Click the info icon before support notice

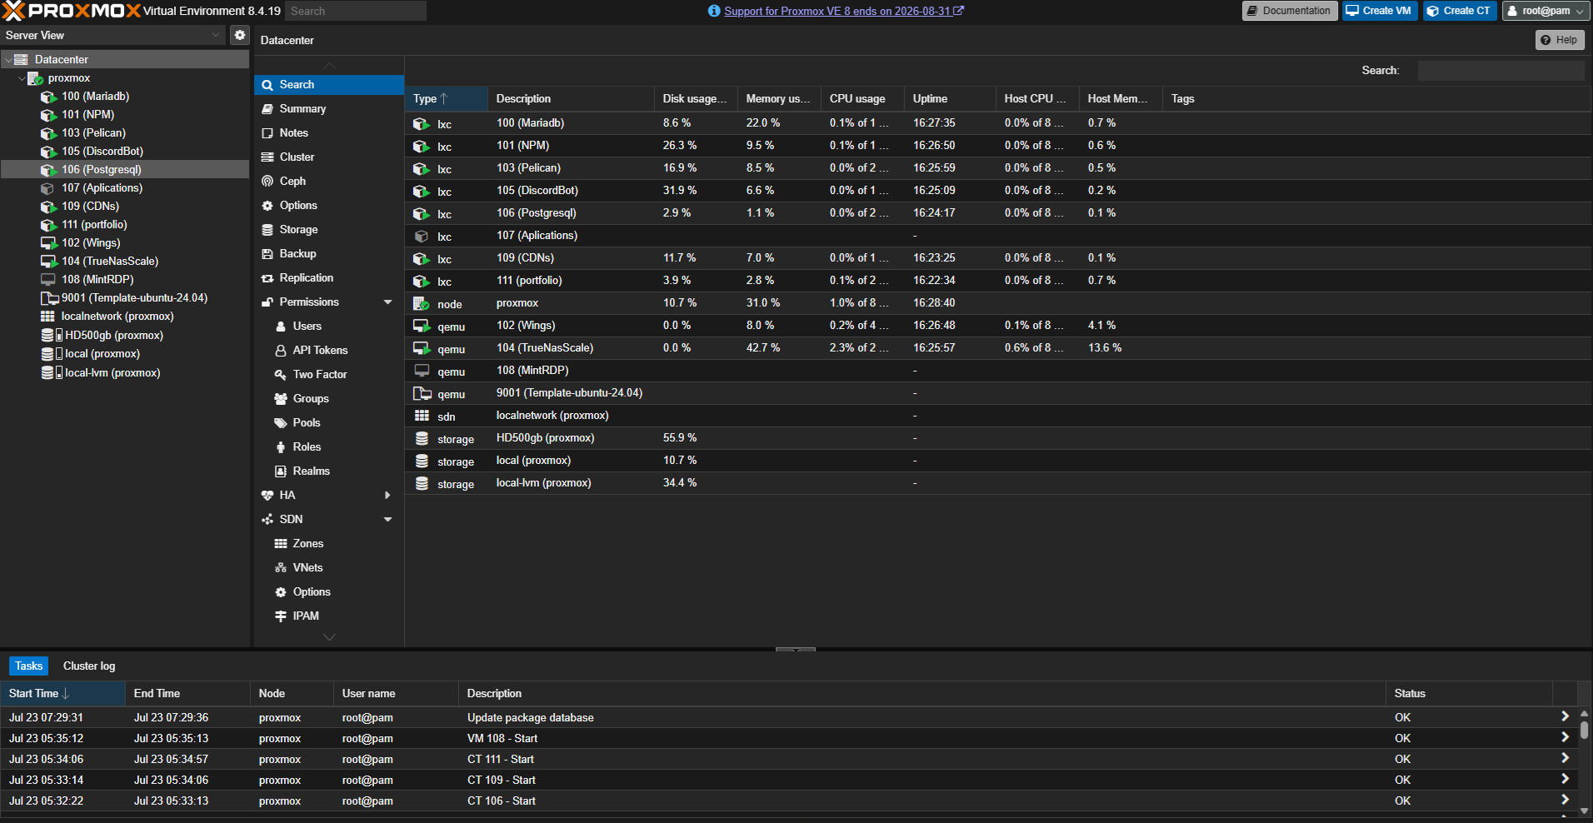click(x=714, y=11)
